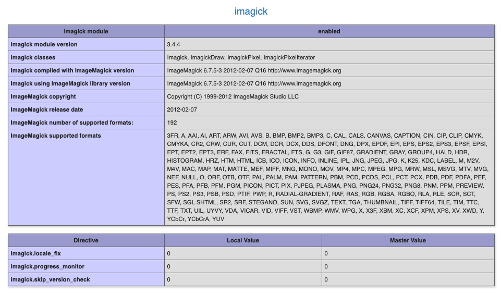Select the "imagick classes" row label
501x294 pixels.
[33, 57]
